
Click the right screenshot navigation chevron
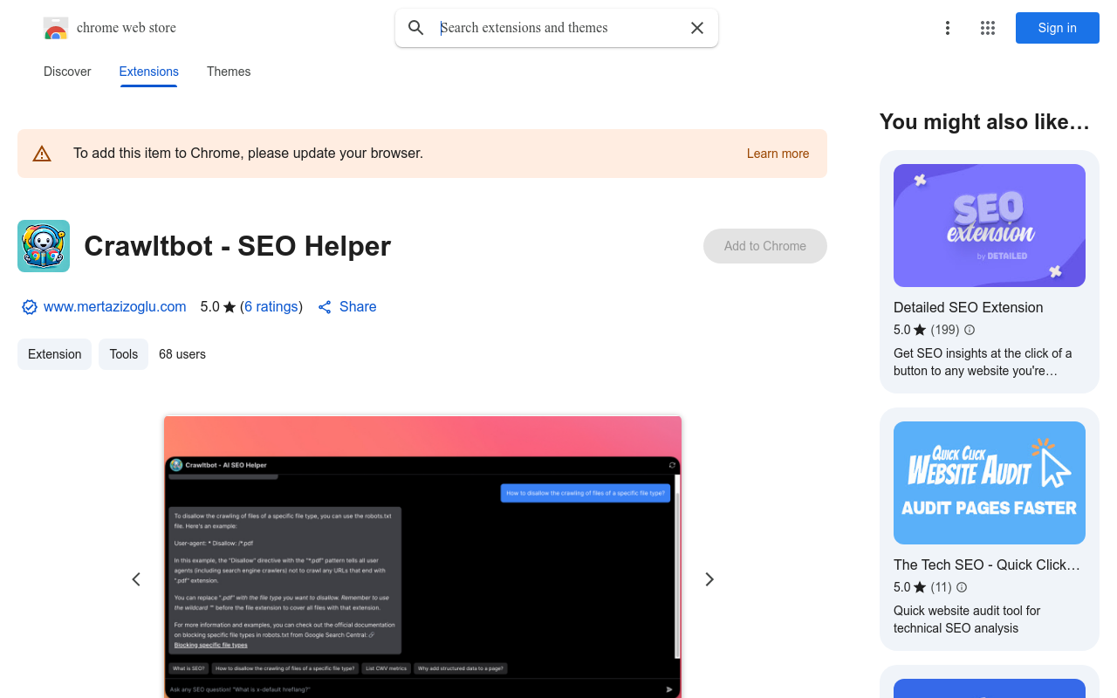coord(709,578)
